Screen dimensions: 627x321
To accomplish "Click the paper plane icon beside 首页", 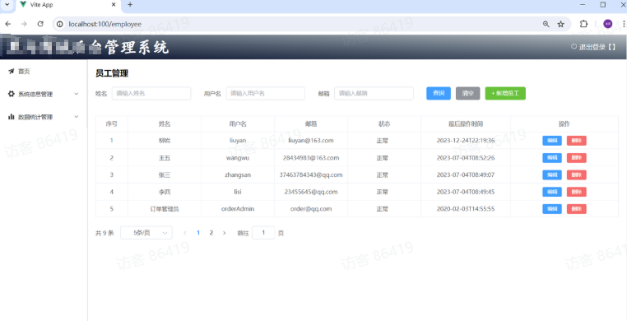I will coord(12,71).
